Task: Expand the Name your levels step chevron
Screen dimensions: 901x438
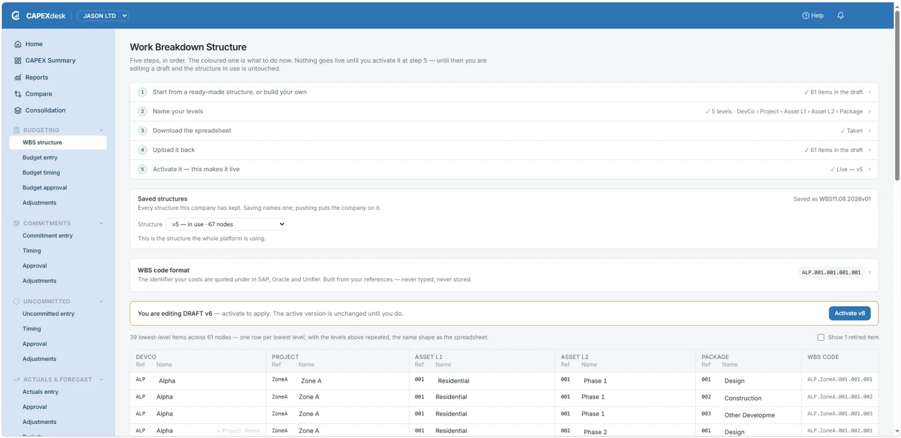Action: tap(869, 112)
